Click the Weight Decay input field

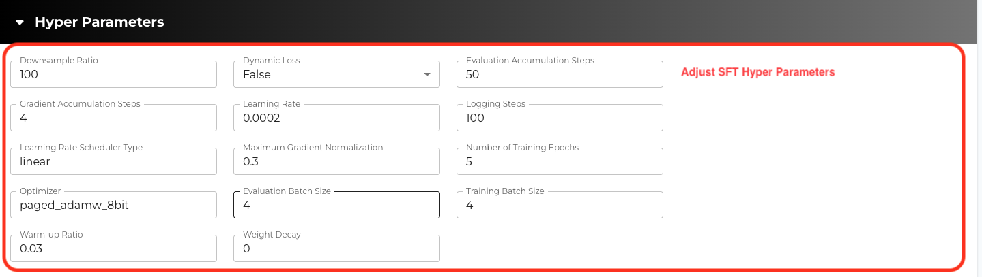coord(336,249)
